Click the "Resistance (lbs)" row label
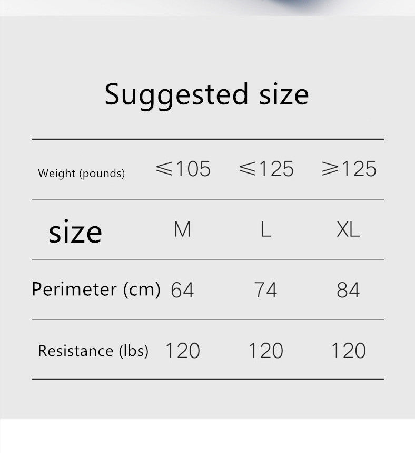Image resolution: width=415 pixels, height=453 pixels. click(x=93, y=351)
